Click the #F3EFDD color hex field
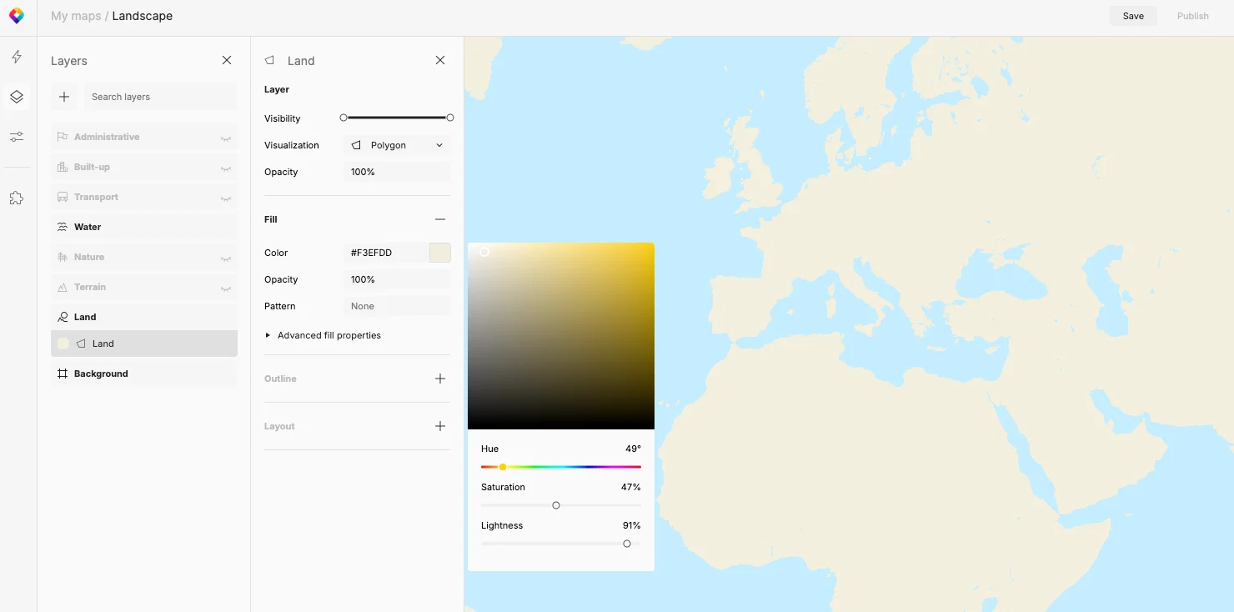Screen dimensions: 1234x612 coord(386,253)
